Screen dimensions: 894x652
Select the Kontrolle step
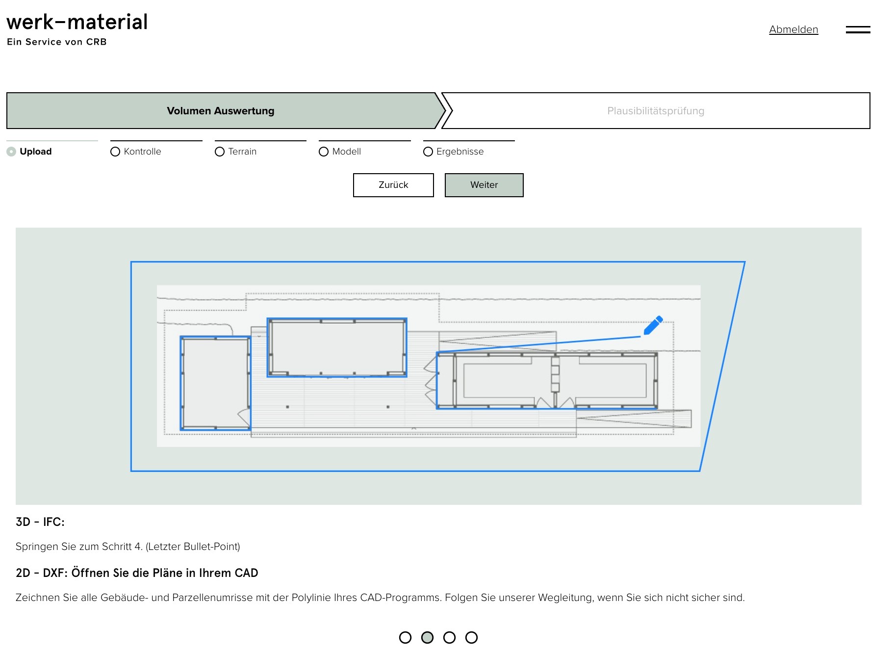click(x=136, y=152)
